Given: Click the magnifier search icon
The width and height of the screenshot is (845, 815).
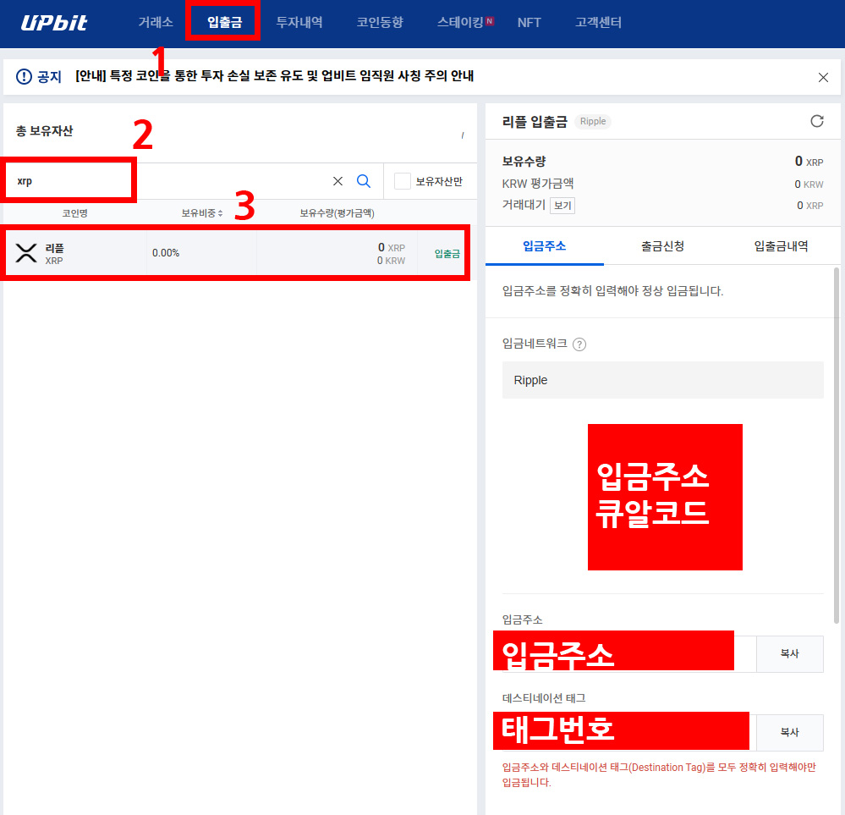Looking at the screenshot, I should click(364, 181).
